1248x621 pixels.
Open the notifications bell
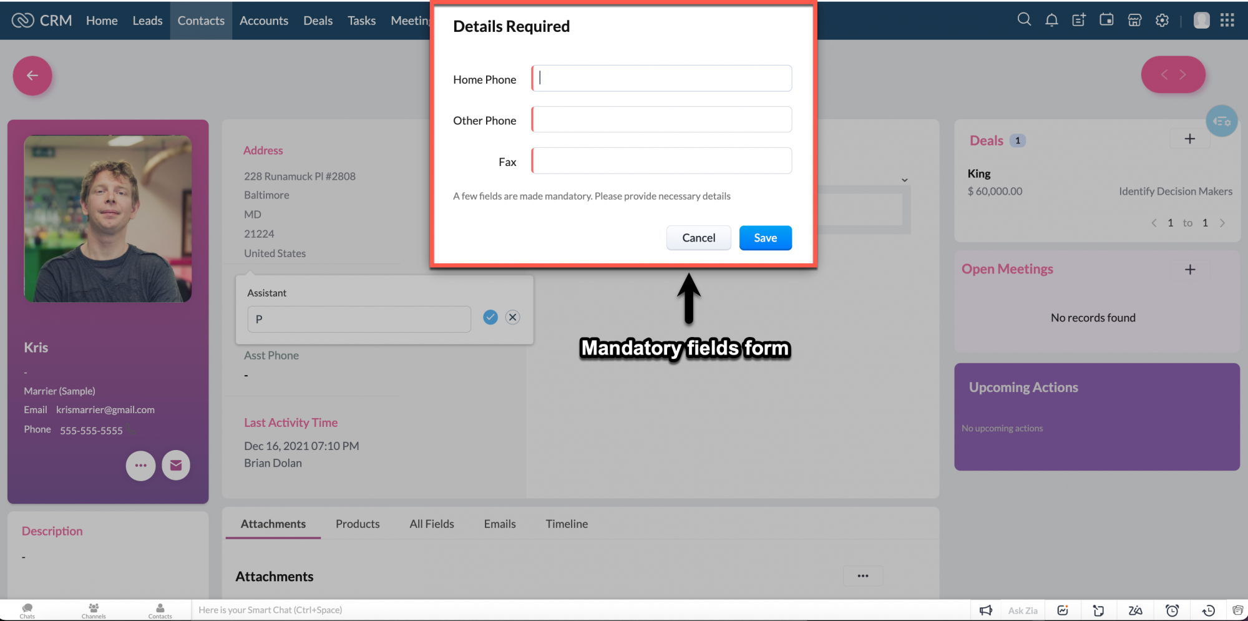click(1051, 19)
